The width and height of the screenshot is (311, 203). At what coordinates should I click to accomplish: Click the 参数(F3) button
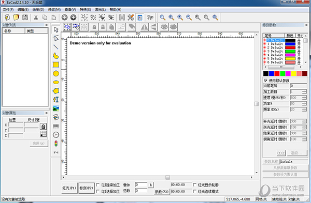click(x=162, y=192)
